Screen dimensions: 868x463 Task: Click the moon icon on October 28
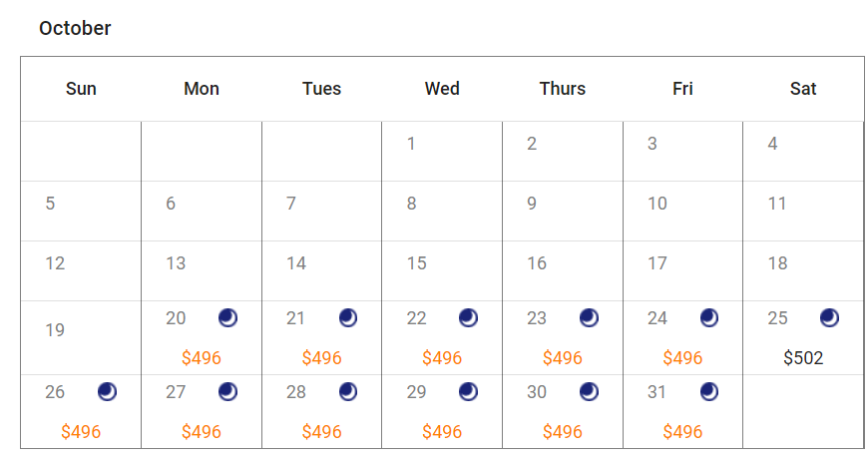pyautogui.click(x=348, y=392)
